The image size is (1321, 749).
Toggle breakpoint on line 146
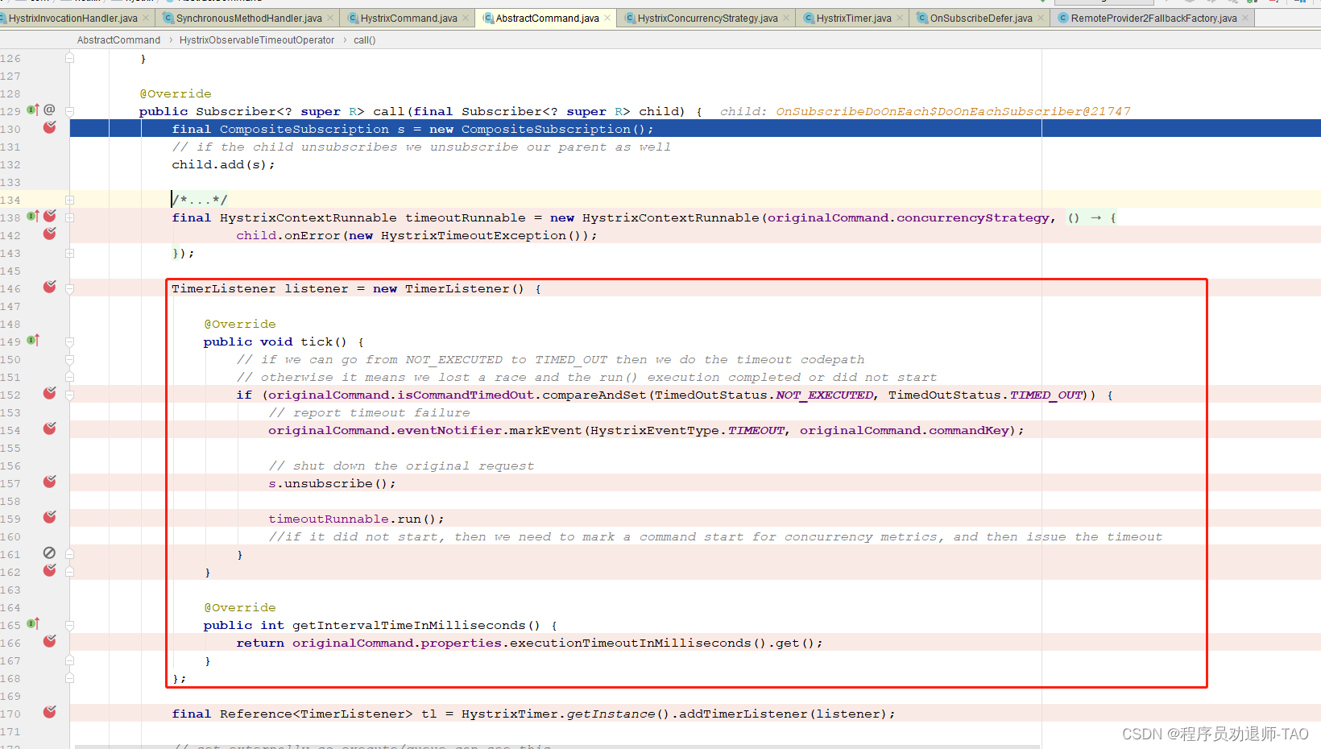[x=50, y=288]
